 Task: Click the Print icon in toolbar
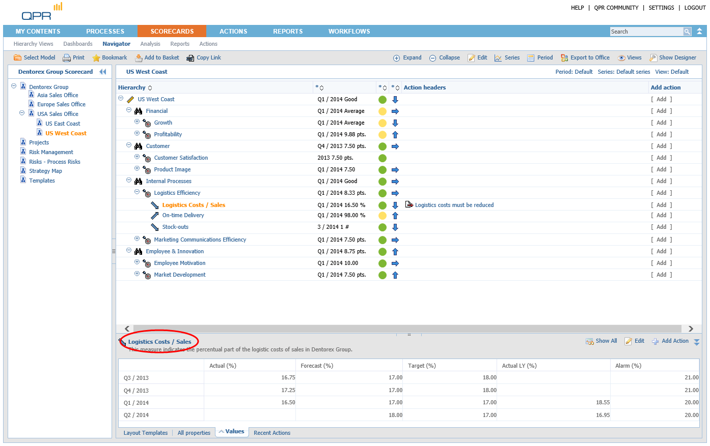67,58
